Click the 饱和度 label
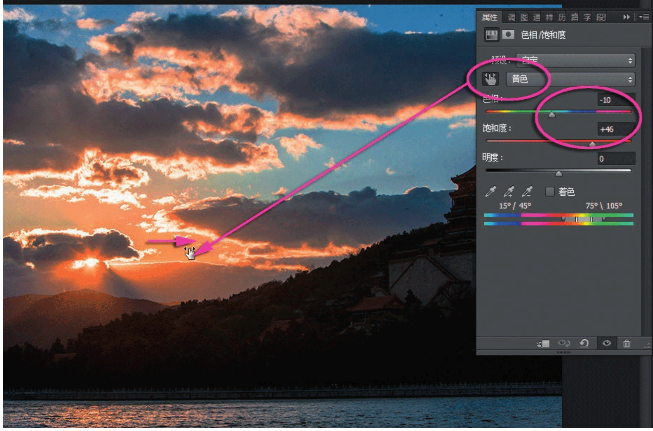This screenshot has height=431, width=653. 497,128
